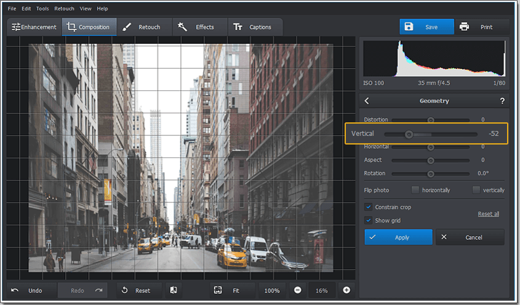Open the Retouch menu in menu bar
Image resolution: width=520 pixels, height=305 pixels.
[65, 9]
